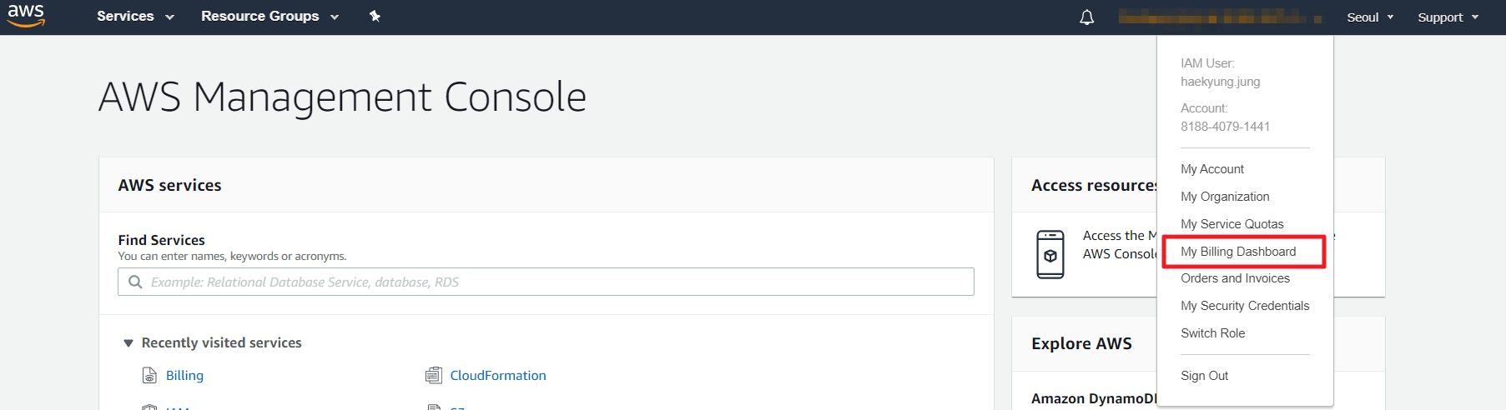Click the mobile app phone icon
This screenshot has height=410, width=1506.
1050,254
